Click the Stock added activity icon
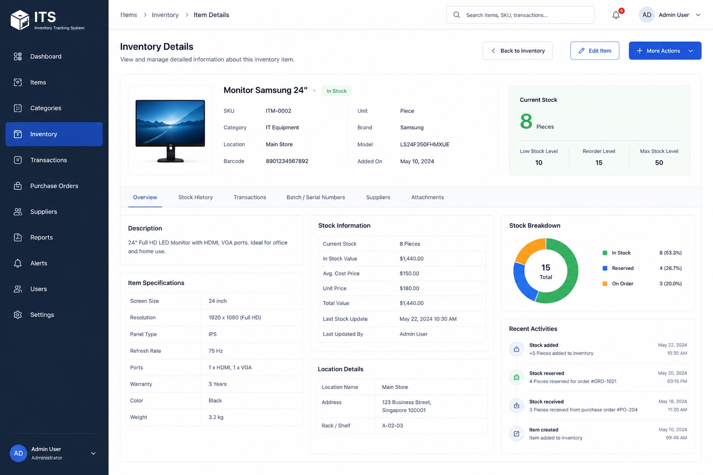The height and width of the screenshot is (475, 713). tap(517, 349)
